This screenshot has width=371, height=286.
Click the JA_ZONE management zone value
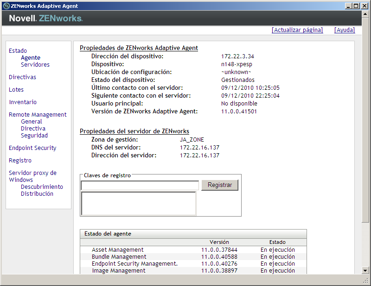coord(192,140)
